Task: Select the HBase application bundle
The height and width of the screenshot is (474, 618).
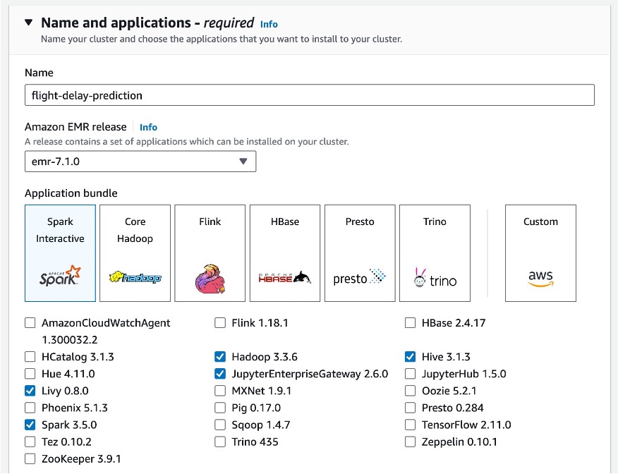Action: coord(284,253)
